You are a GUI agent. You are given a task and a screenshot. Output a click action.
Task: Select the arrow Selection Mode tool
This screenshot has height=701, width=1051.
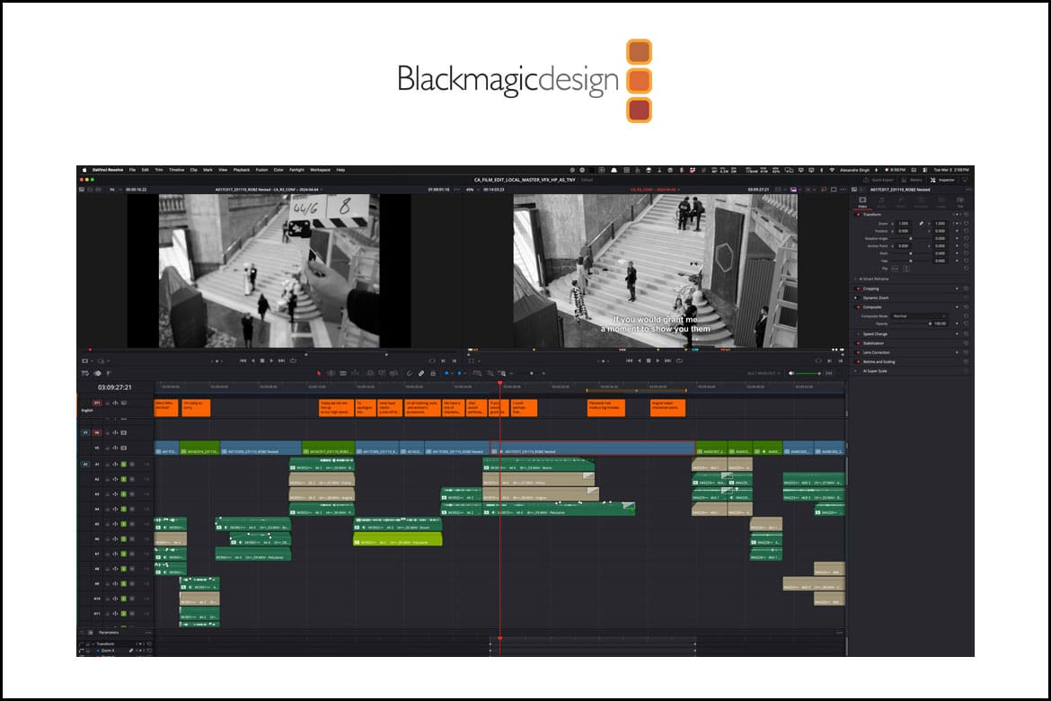(x=319, y=373)
